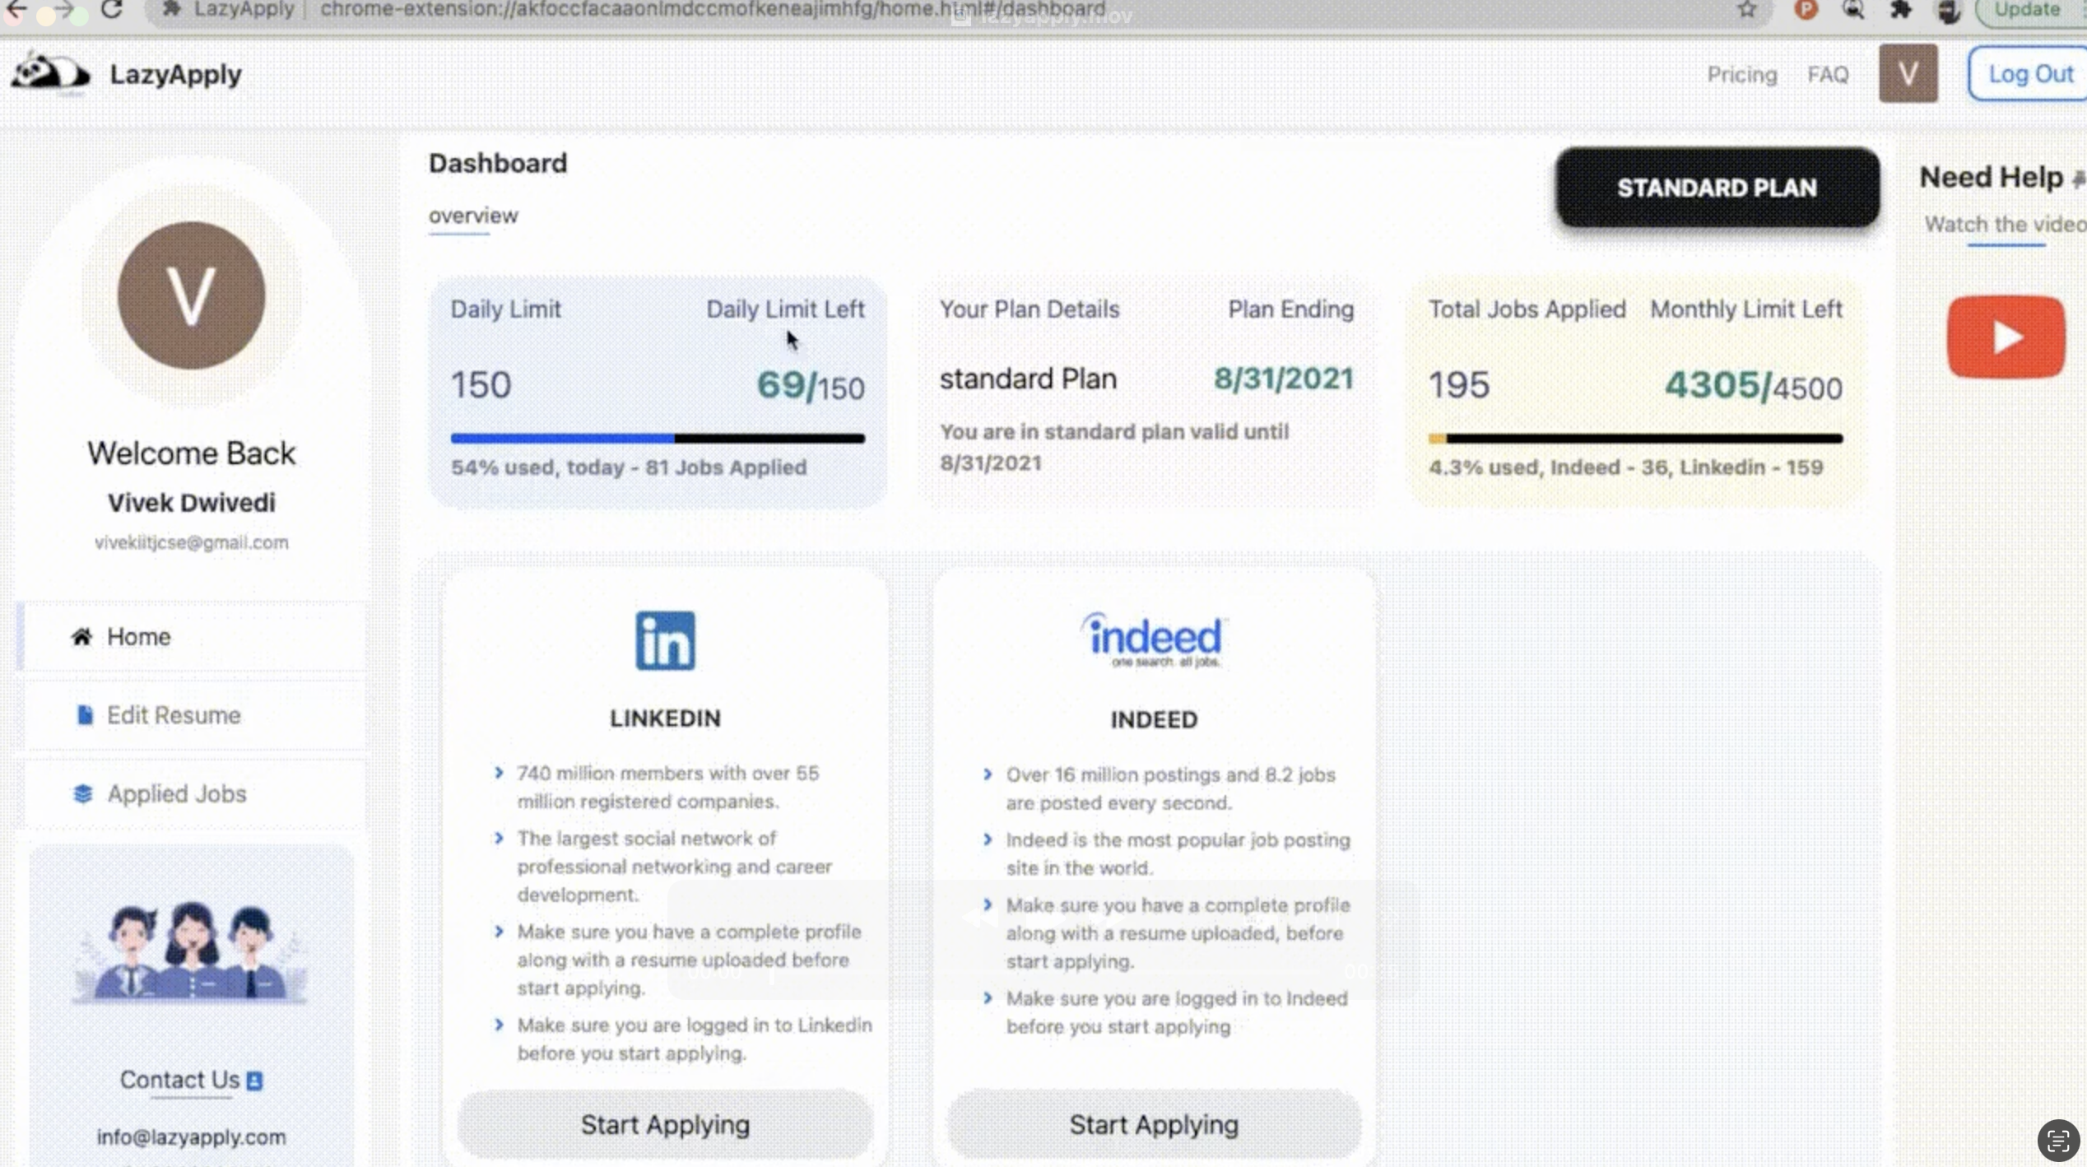
Task: Click the Need Help heading
Action: 1992,177
